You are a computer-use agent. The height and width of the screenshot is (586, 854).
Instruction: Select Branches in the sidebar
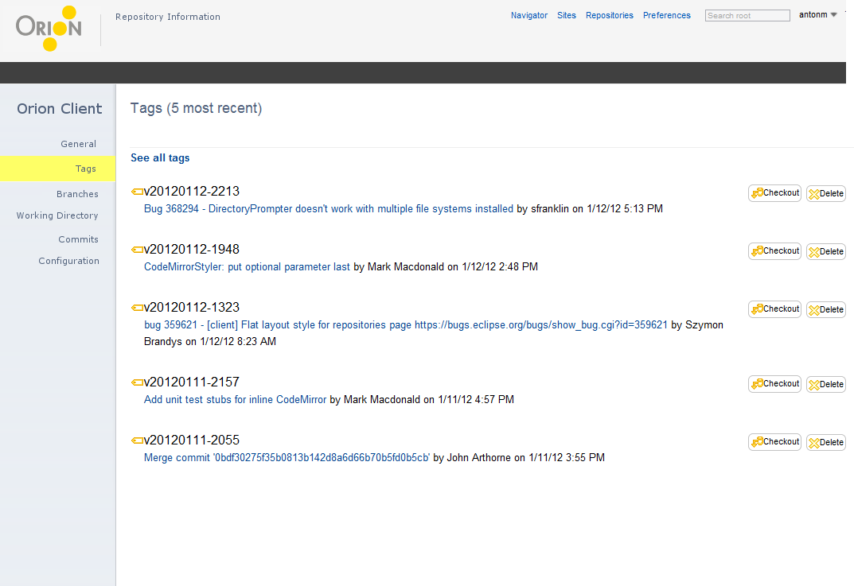(x=77, y=194)
